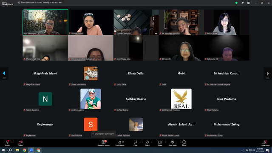Click Farhah Tajdidah's profile picture
Screen dimensions: 272x153
pyautogui.click(x=136, y=125)
